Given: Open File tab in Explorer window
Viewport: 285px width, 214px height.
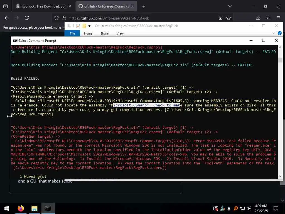Looking at the screenshot, I should (72, 33).
